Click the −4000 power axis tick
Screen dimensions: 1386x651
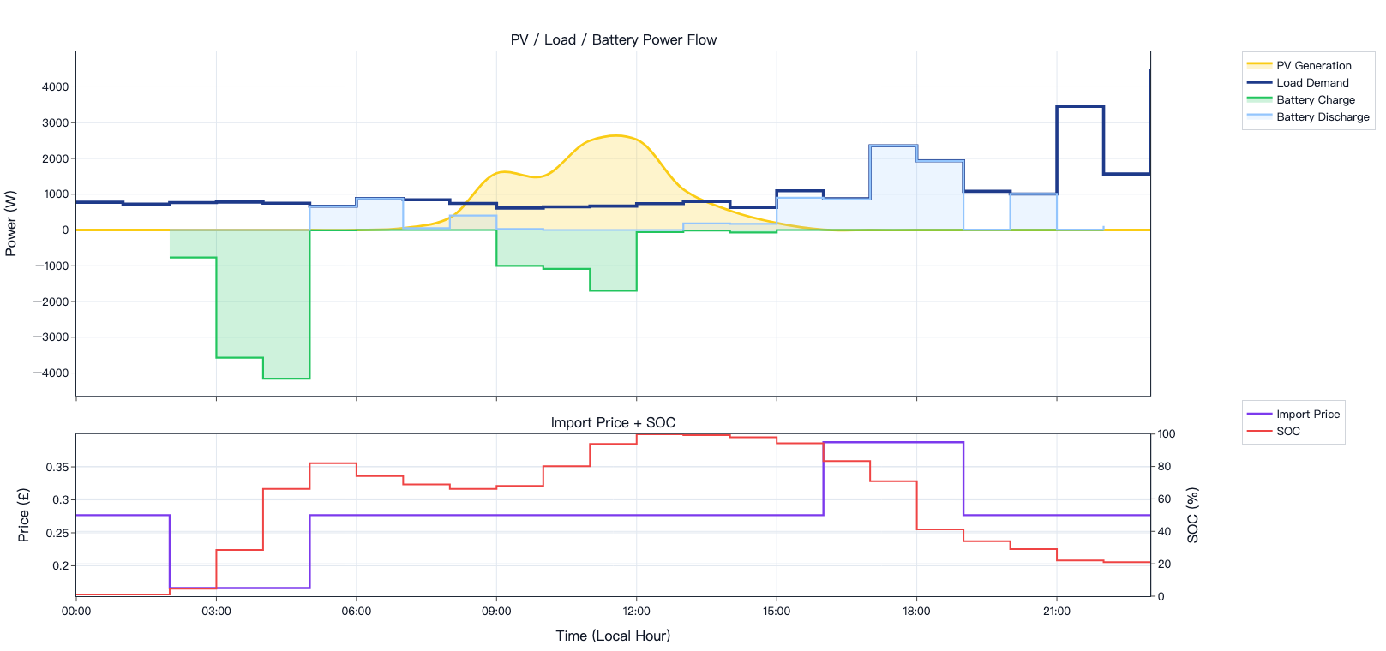[x=51, y=373]
